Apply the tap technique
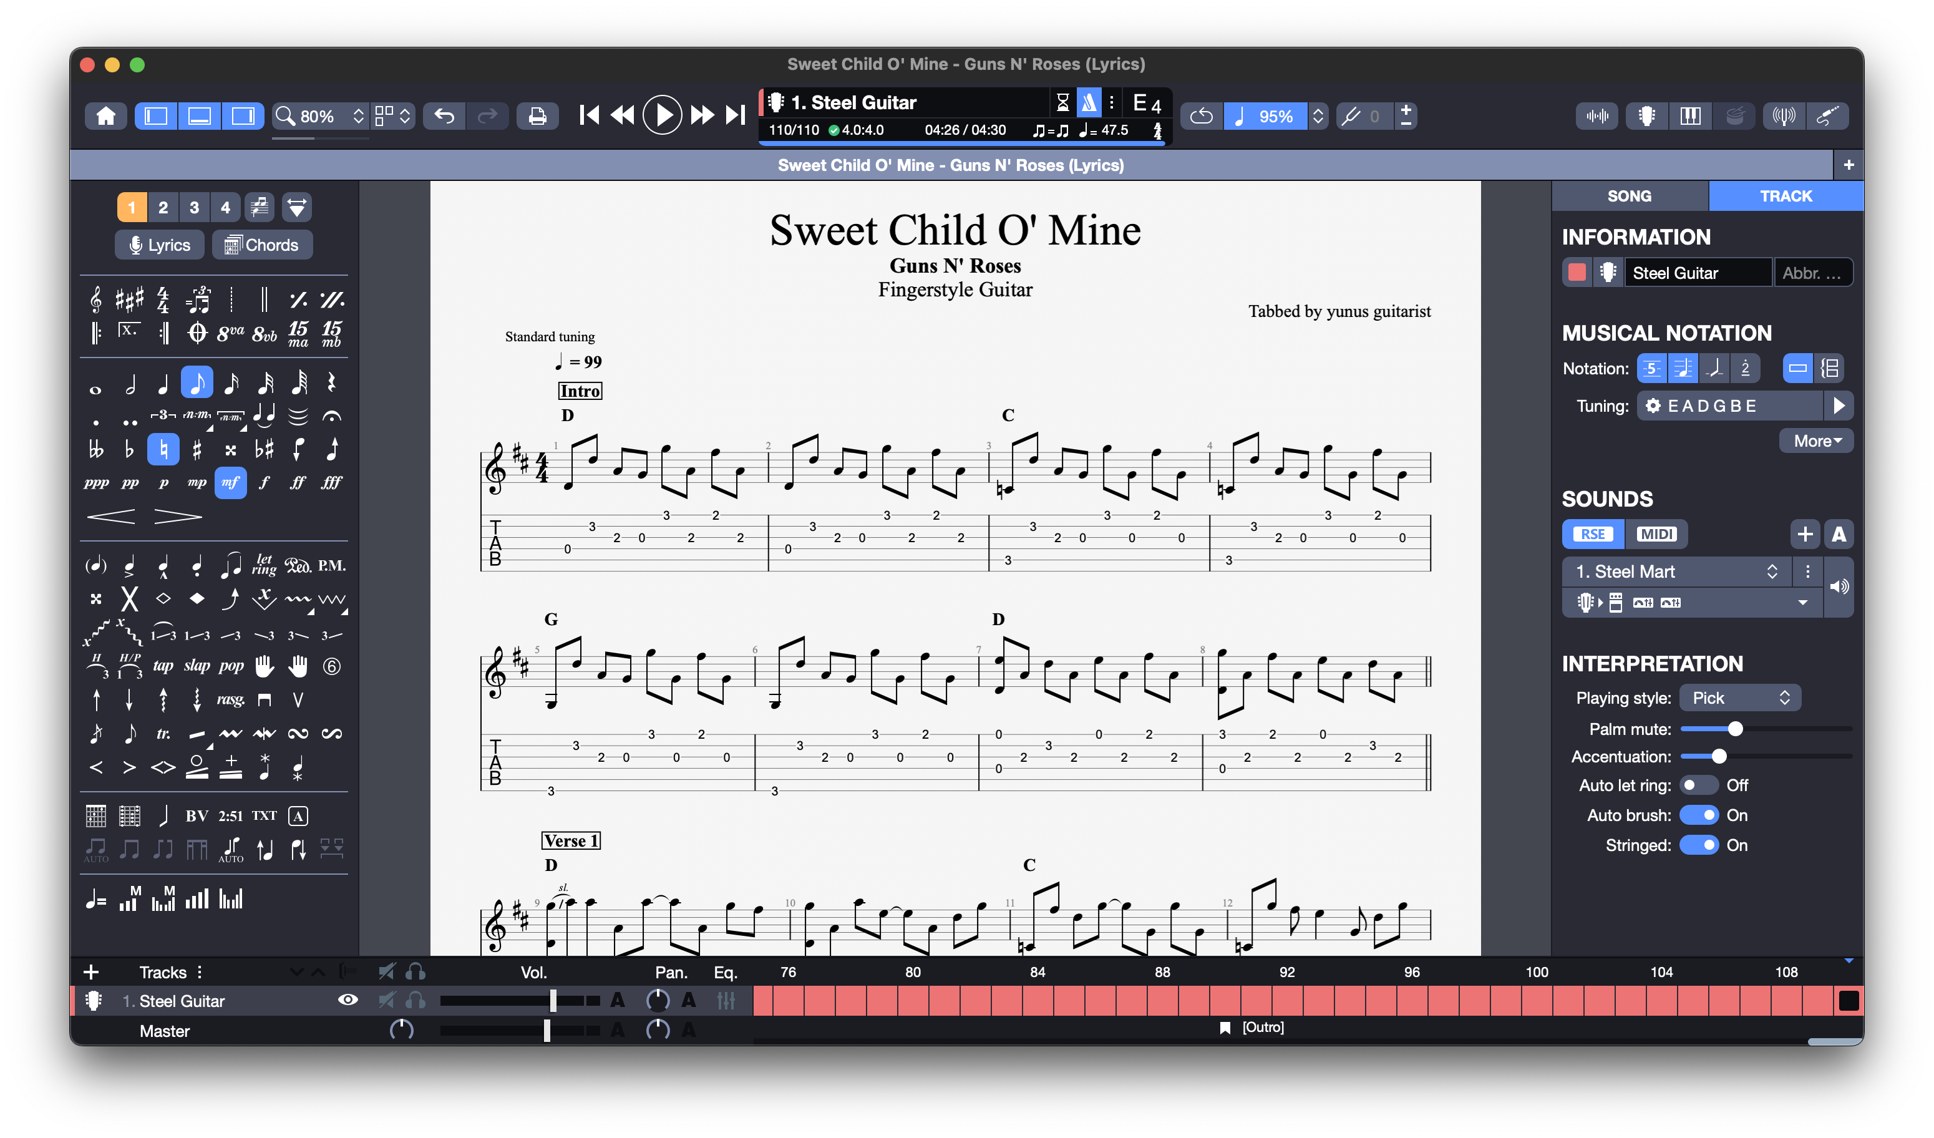The image size is (1934, 1138). (x=163, y=666)
